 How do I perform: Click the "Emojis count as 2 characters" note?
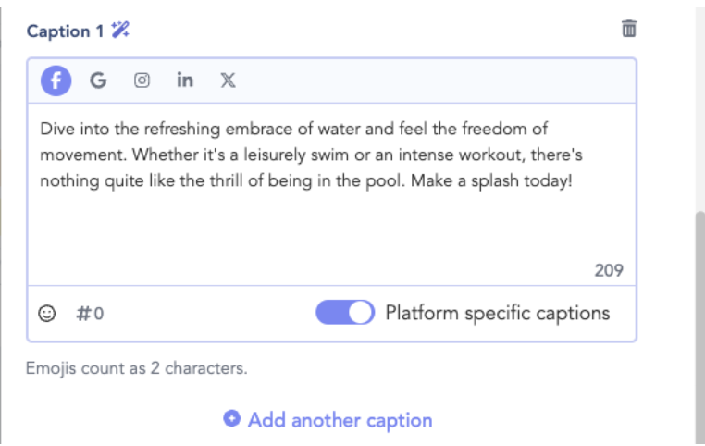(137, 368)
